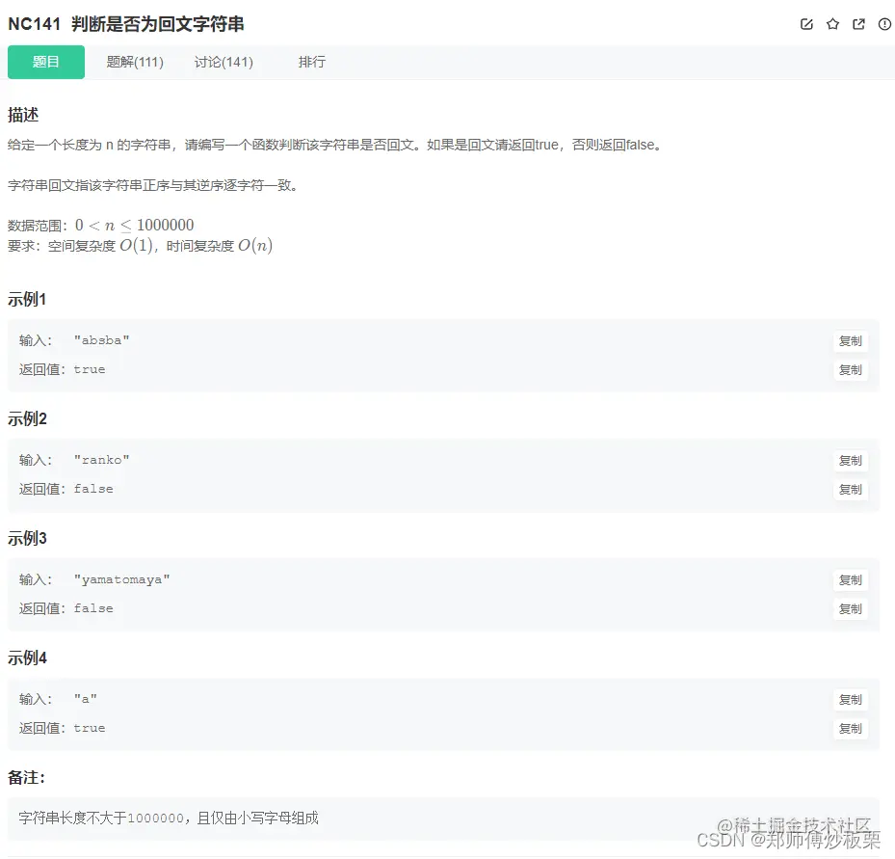
Task: Copy the "yamatomaya" input of 示例3
Action: 850,579
